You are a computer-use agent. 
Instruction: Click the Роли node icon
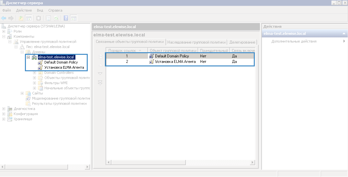point(9,31)
